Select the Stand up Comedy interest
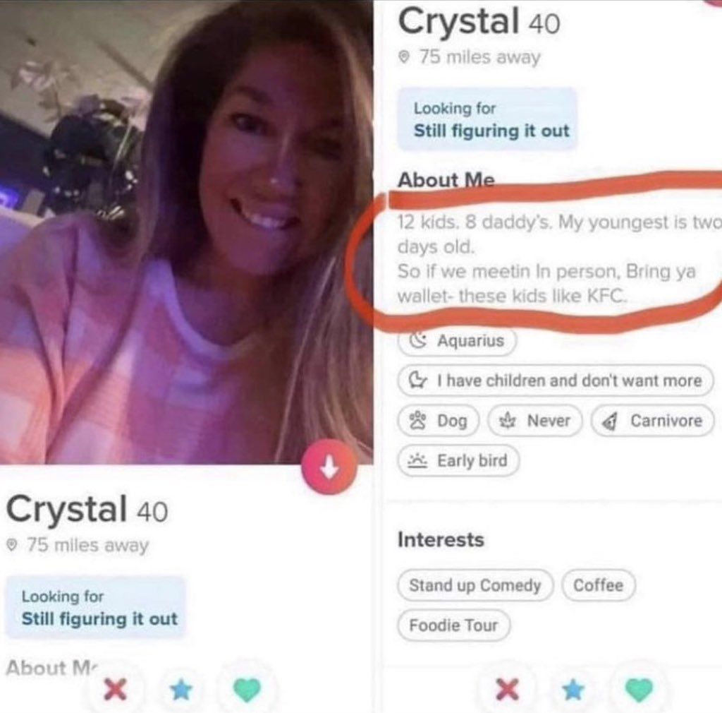 pos(475,585)
